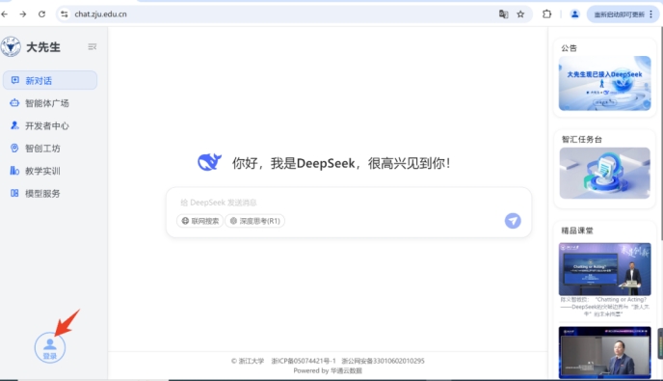
Task: Click 华通云数据 in the footer
Action: click(x=346, y=370)
